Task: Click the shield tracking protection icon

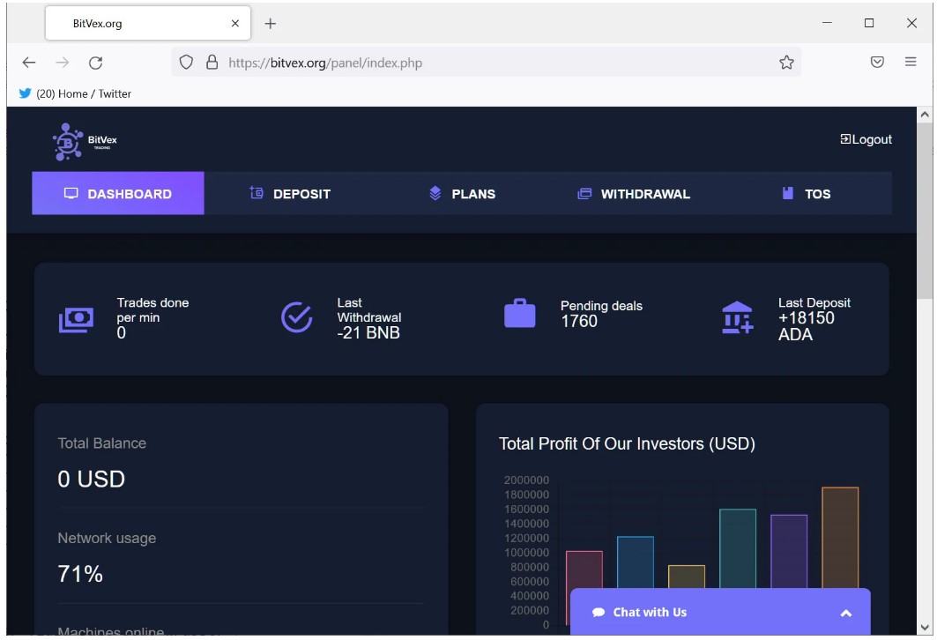Action: point(186,63)
